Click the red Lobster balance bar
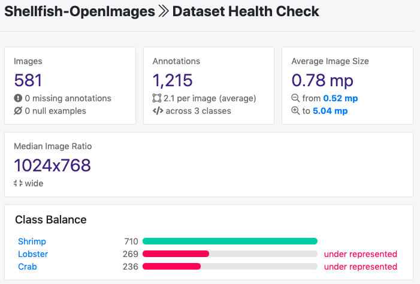Screen dimensions: 420x284 click(176, 253)
